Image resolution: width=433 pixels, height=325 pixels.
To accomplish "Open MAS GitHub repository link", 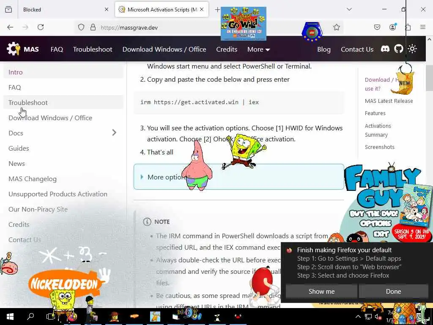I will pos(398,49).
